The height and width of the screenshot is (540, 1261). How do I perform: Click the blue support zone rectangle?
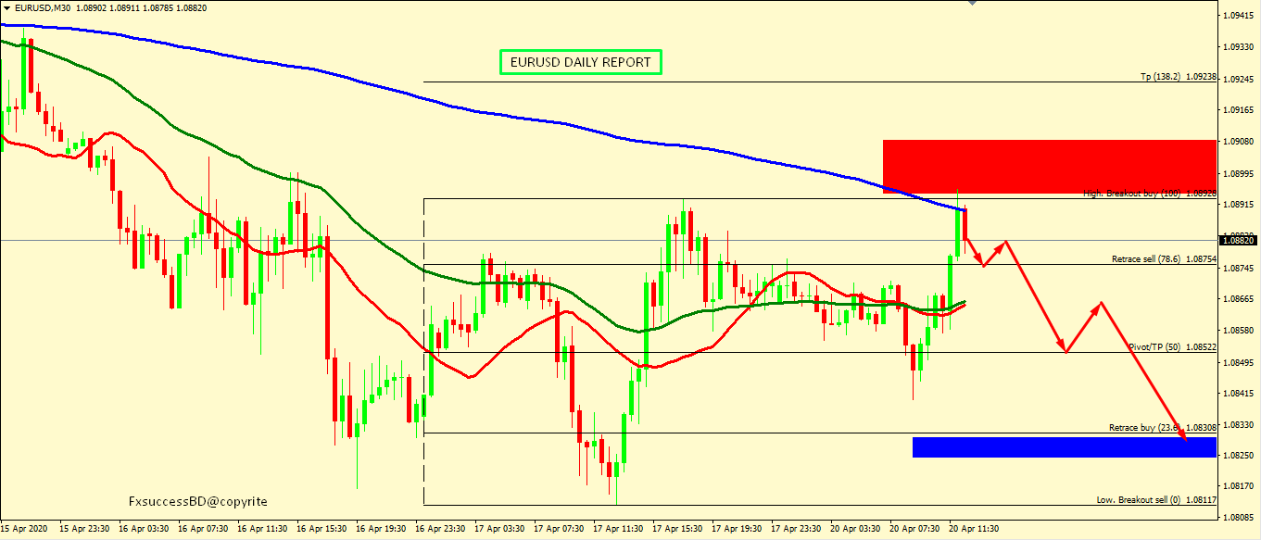[1064, 447]
